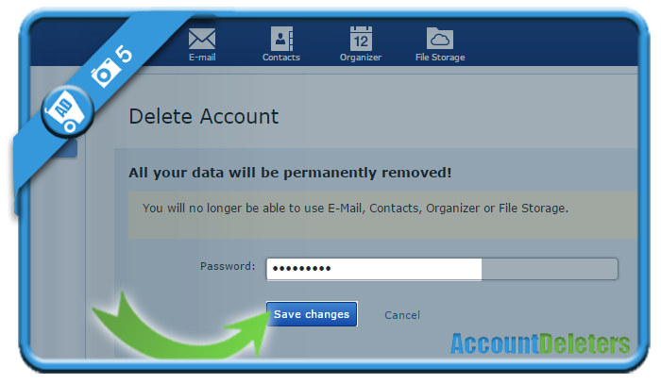Select the Contacts tab label
Image resolution: width=661 pixels, height=384 pixels.
point(281,58)
